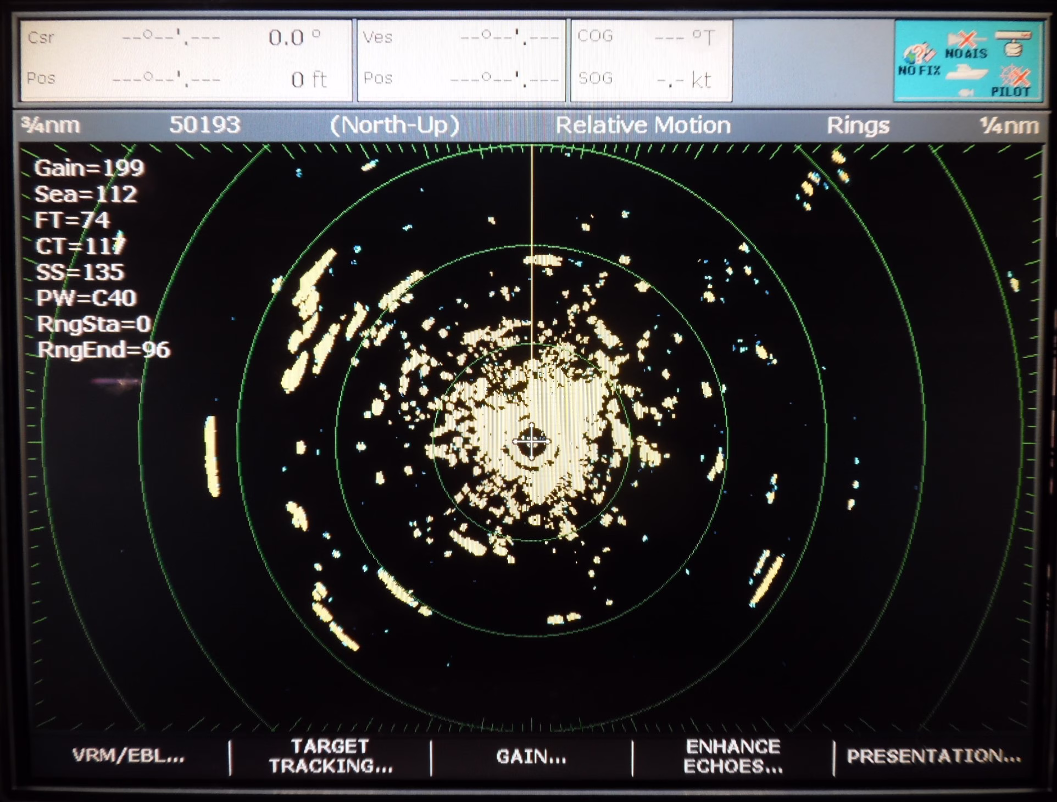Click the RngEnd=96 readout
This screenshot has width=1057, height=802.
(x=103, y=350)
